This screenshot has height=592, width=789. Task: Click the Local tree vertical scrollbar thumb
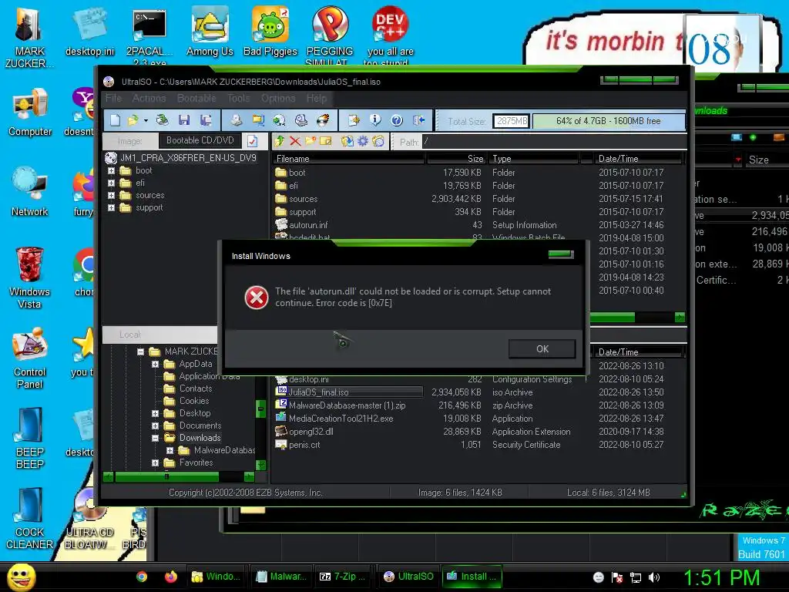pyautogui.click(x=260, y=409)
